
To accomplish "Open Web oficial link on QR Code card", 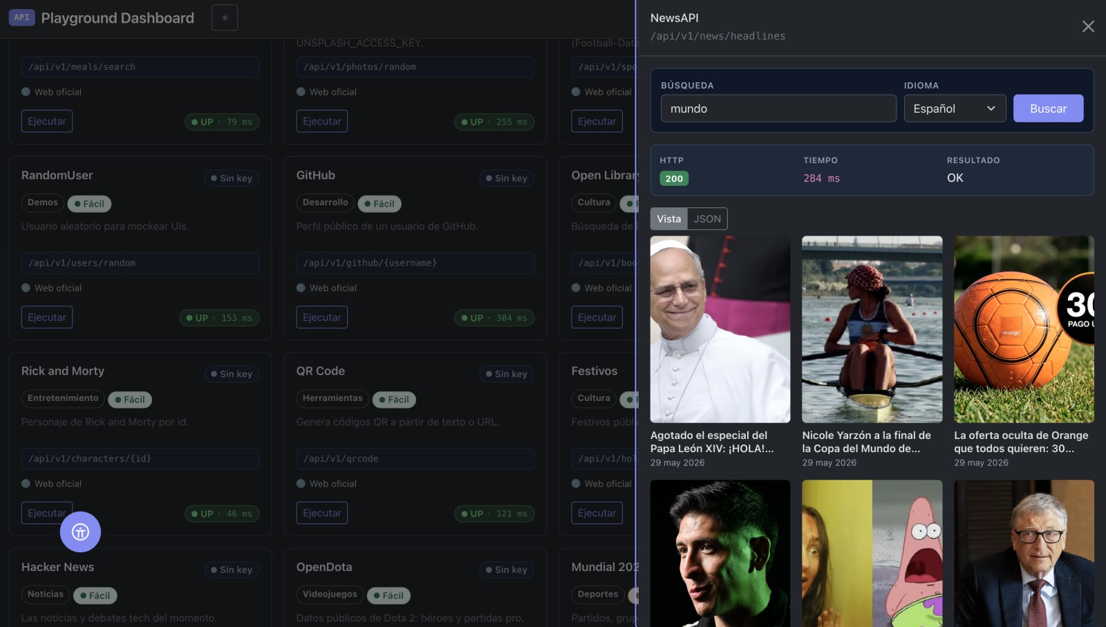I will [x=333, y=483].
